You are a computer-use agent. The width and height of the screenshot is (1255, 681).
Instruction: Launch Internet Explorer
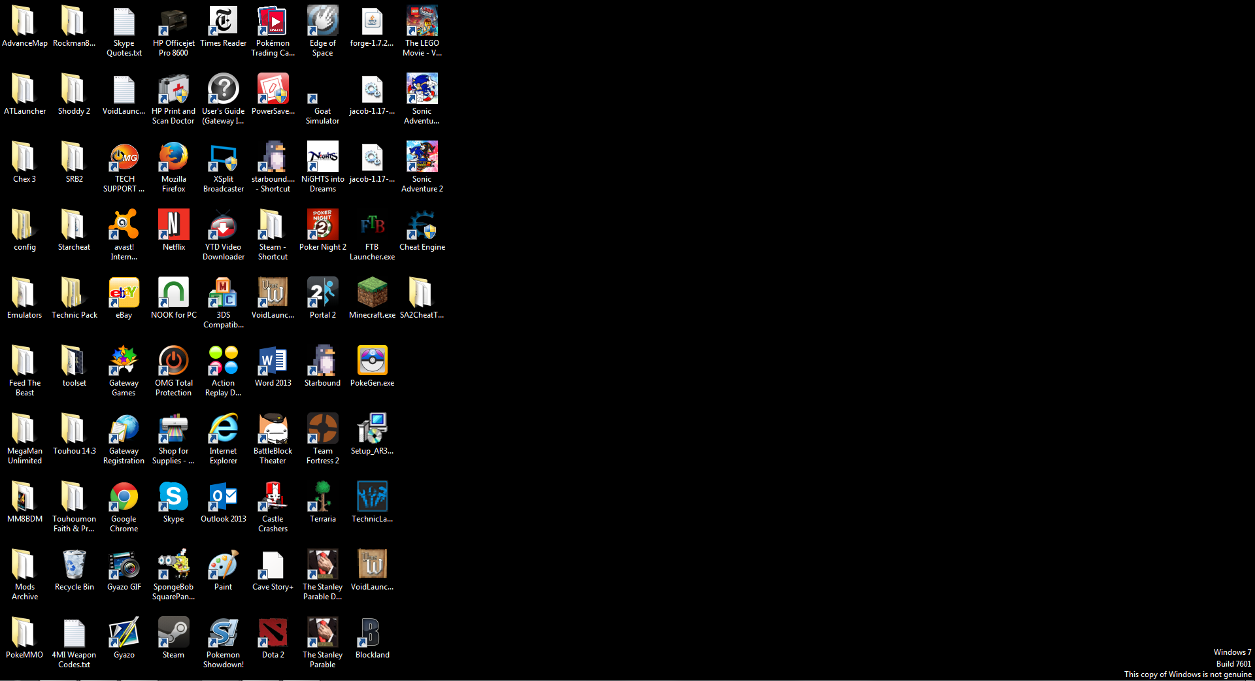[224, 429]
